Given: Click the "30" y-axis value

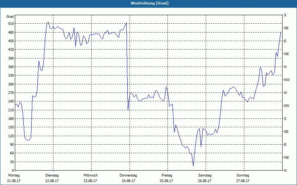Looking at the screenshot, I should 12,162.
